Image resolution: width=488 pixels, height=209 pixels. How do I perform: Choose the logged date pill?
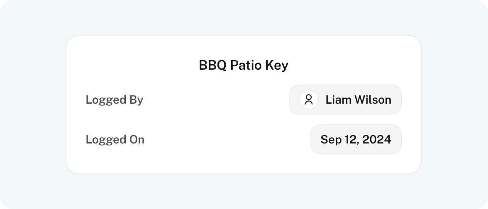tap(356, 139)
